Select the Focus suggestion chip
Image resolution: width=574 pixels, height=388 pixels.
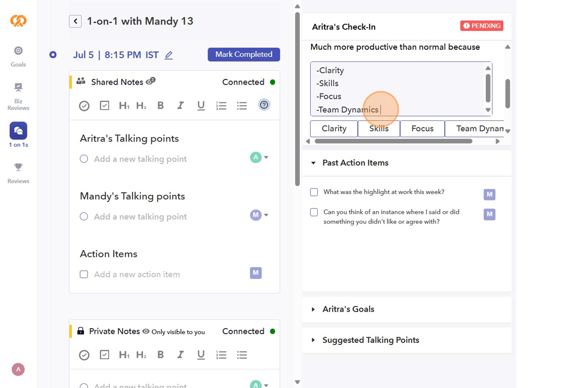click(422, 129)
